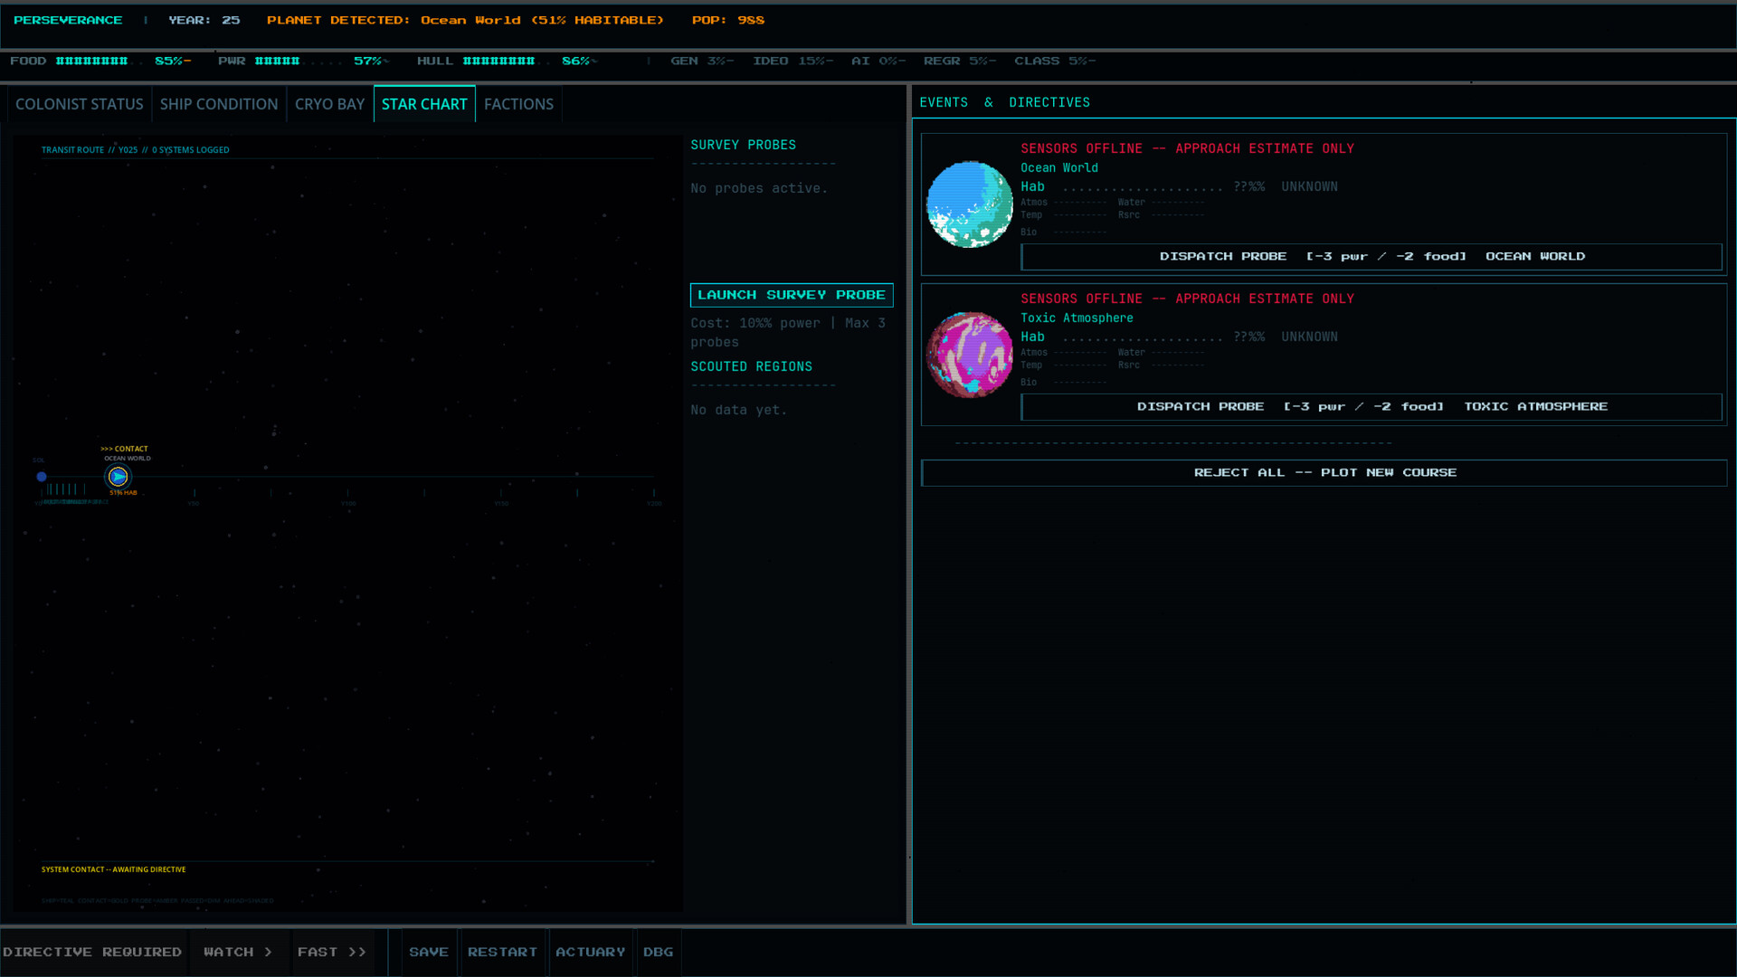Open the Cryo Bay tab

click(329, 104)
